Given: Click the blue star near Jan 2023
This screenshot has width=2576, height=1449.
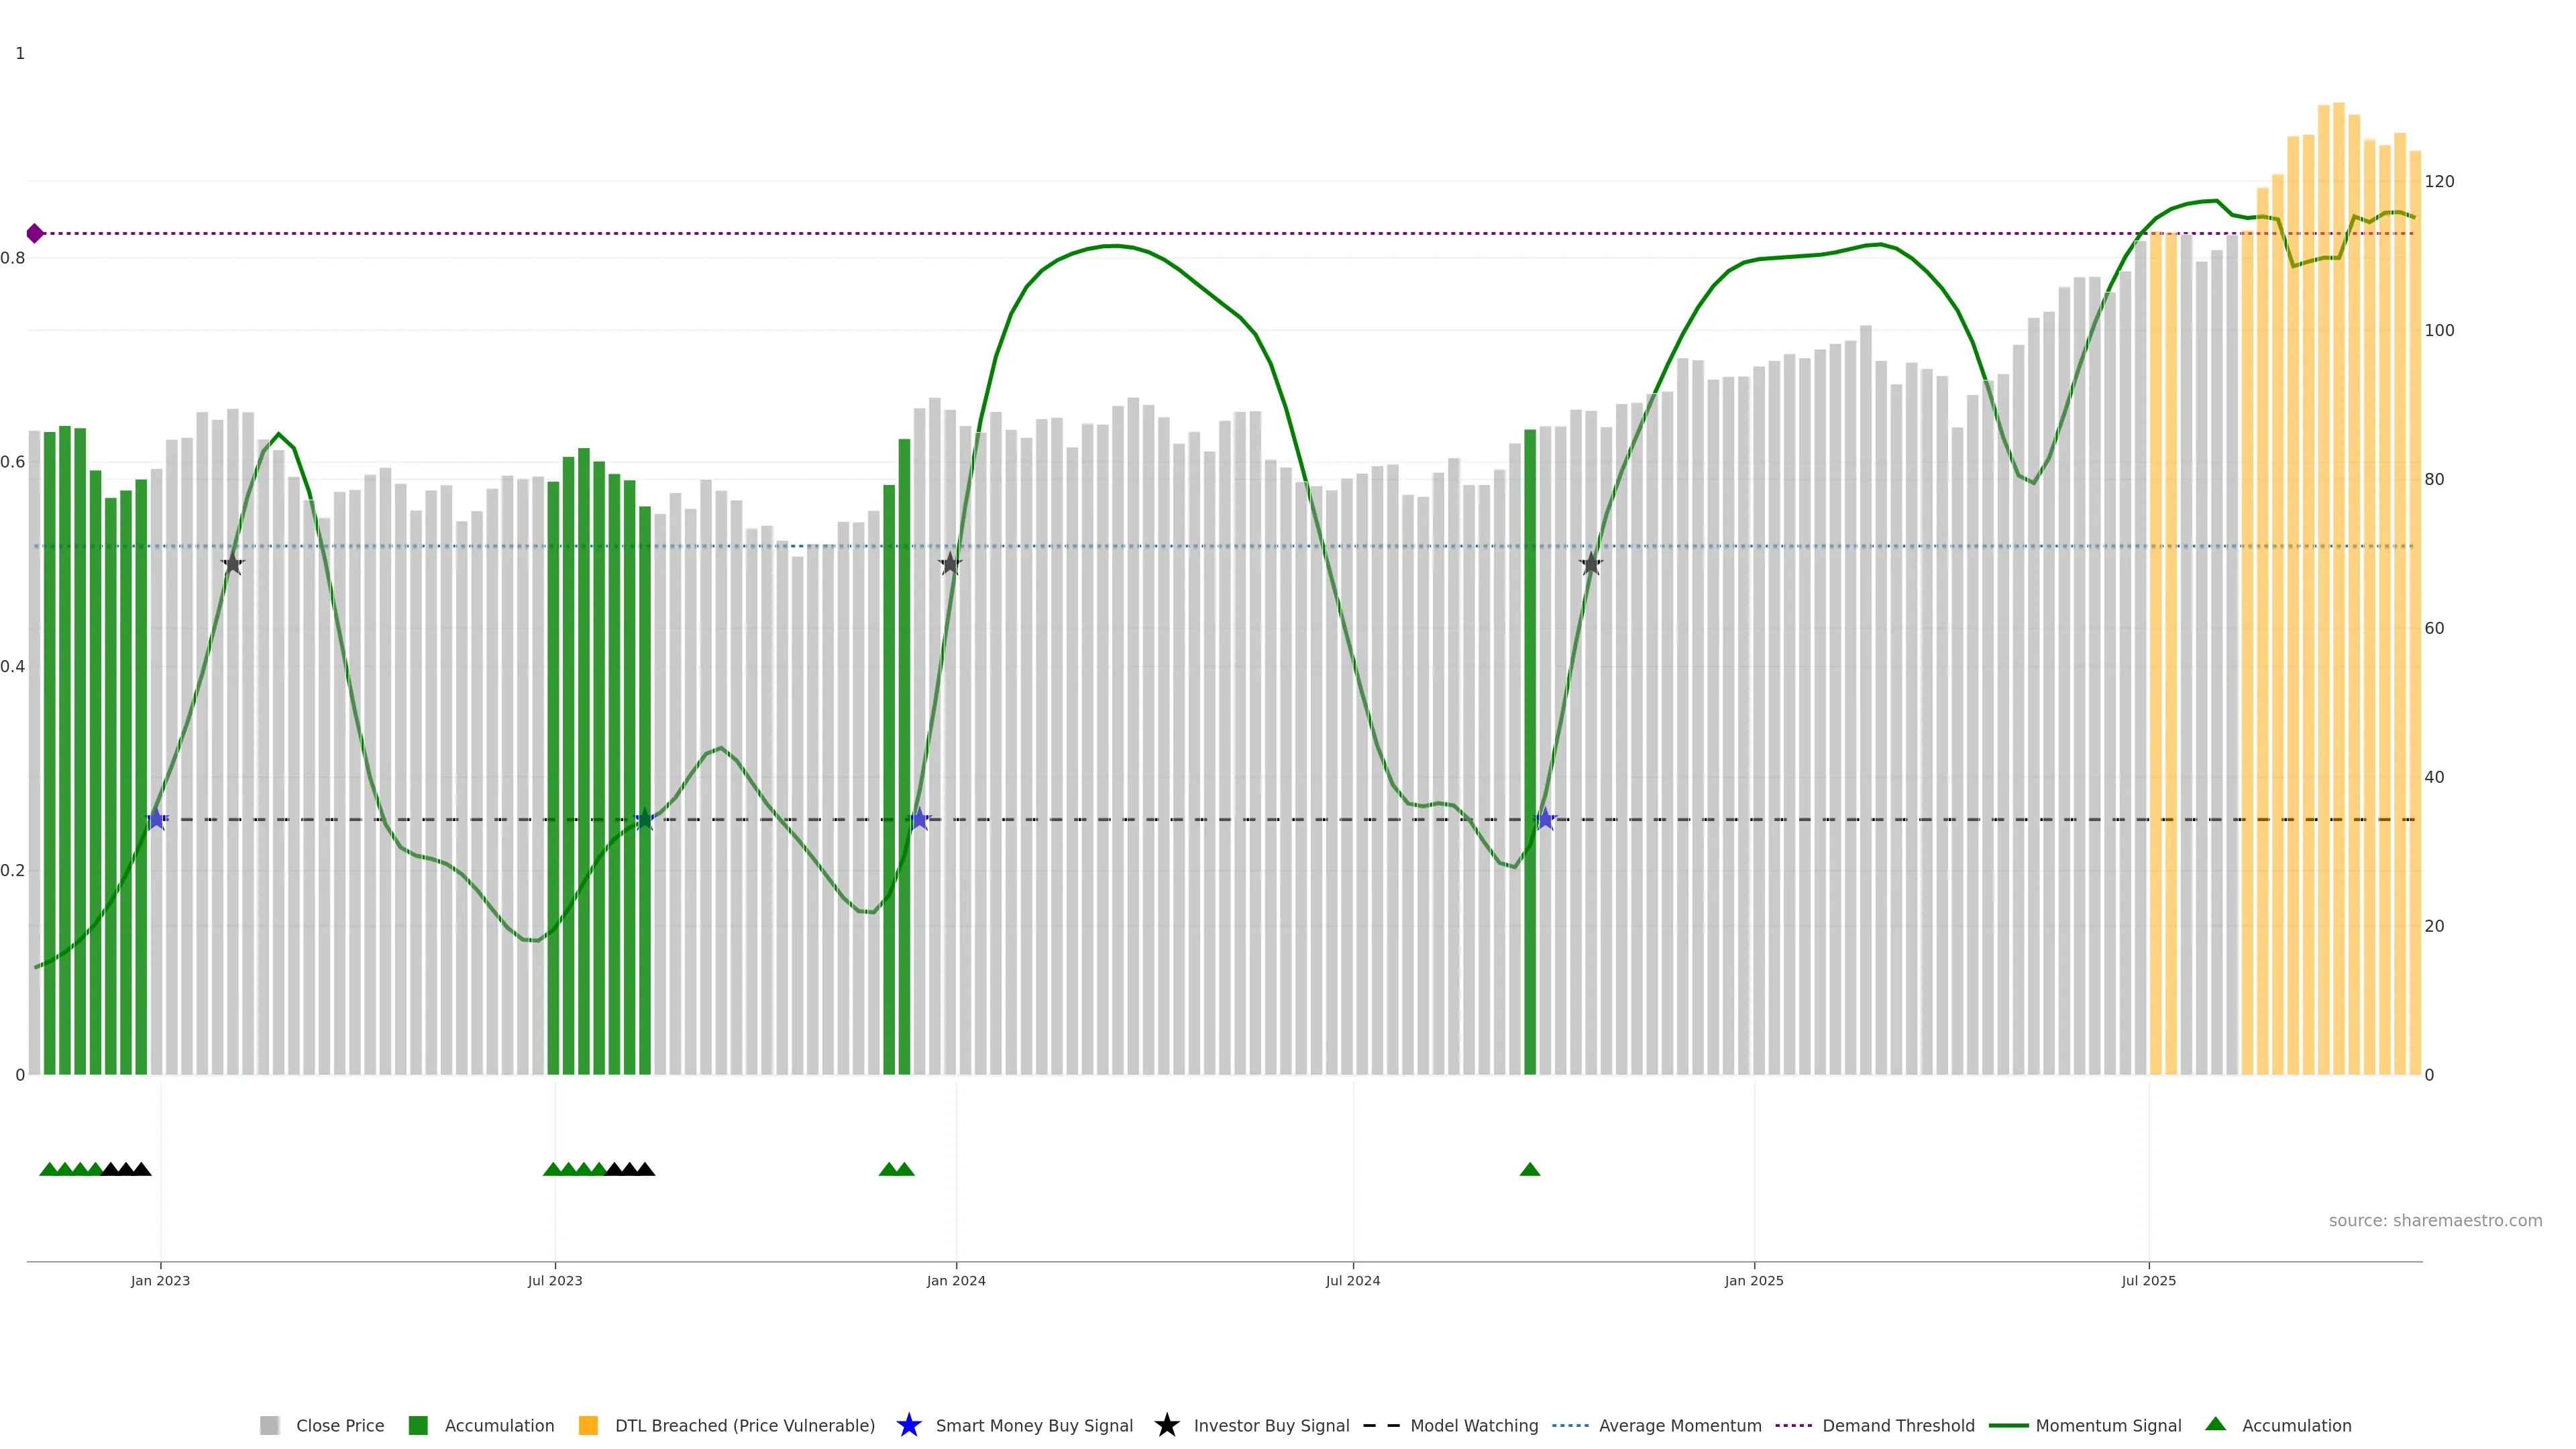Looking at the screenshot, I should point(156,819).
